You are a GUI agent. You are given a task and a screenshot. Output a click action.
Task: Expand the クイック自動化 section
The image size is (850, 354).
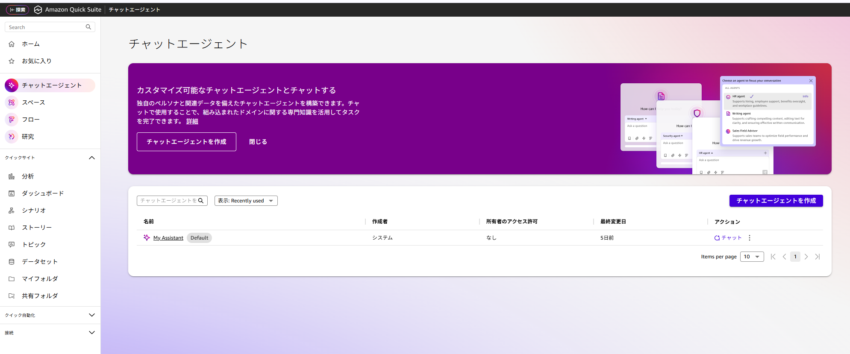click(x=91, y=315)
